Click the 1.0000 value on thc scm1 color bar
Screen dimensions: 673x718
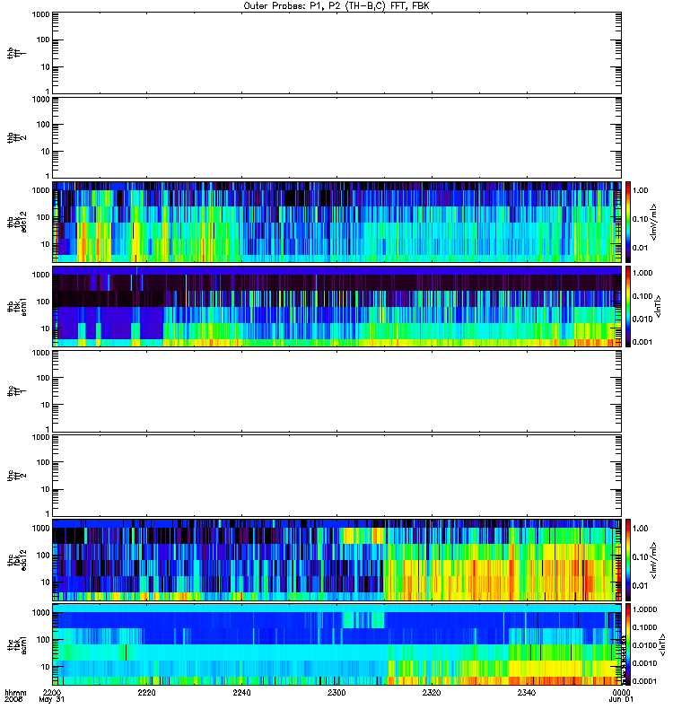[x=644, y=609]
